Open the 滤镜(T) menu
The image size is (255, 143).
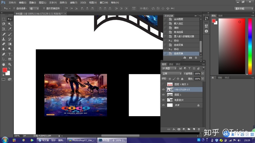[74, 2]
